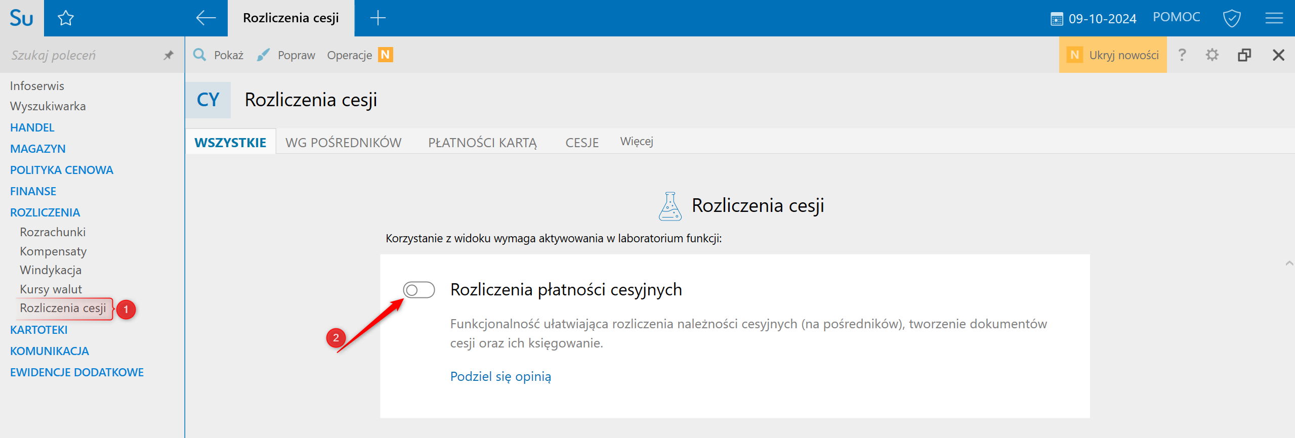Screen dimensions: 1295x438
Task: Open settings gear in toolbar
Action: click(x=1212, y=55)
